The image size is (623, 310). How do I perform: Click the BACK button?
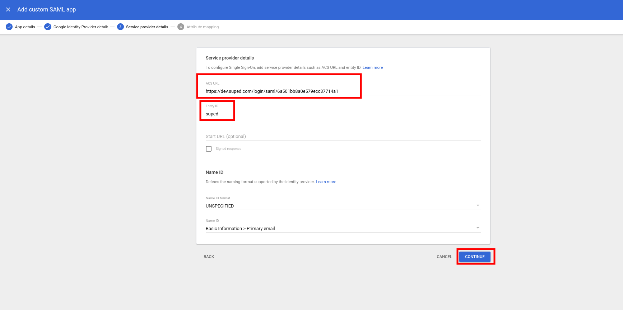click(x=209, y=257)
